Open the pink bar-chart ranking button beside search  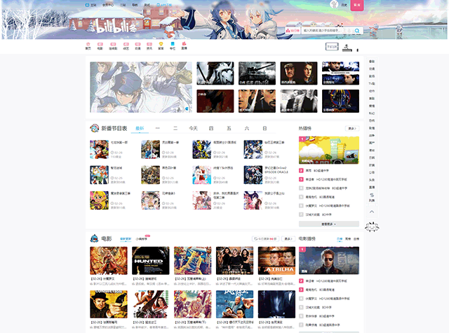click(293, 31)
